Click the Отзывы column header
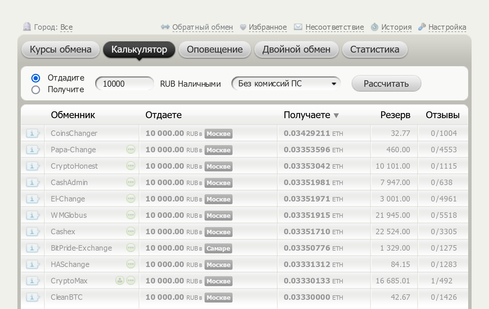 click(443, 115)
